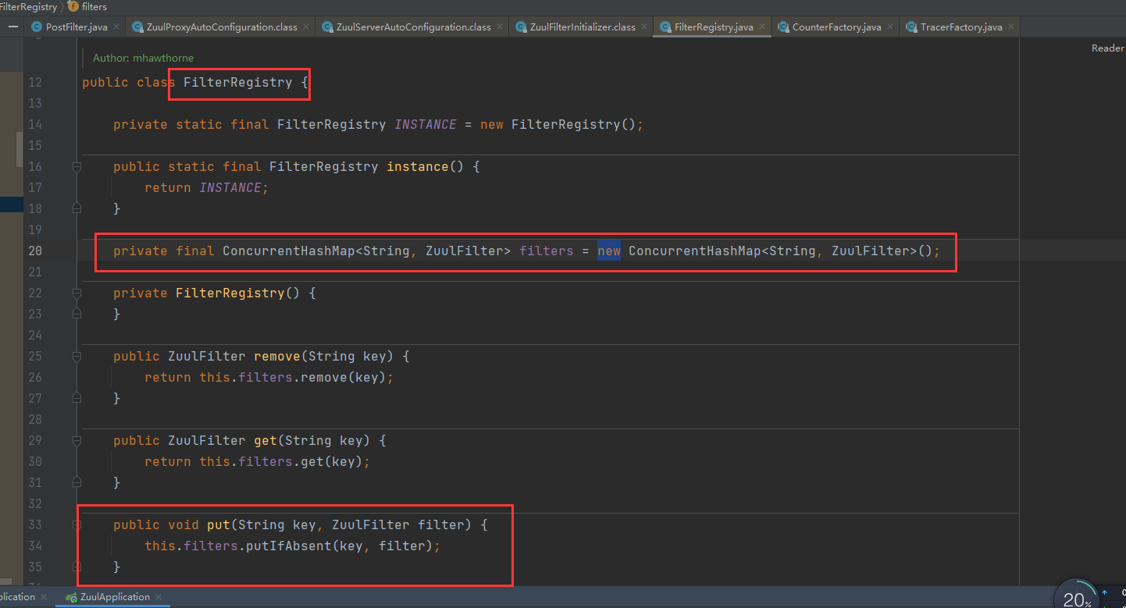Close the FilterRegistry.java tab

pyautogui.click(x=762, y=27)
